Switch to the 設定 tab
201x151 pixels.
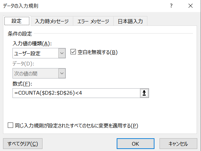(17, 21)
